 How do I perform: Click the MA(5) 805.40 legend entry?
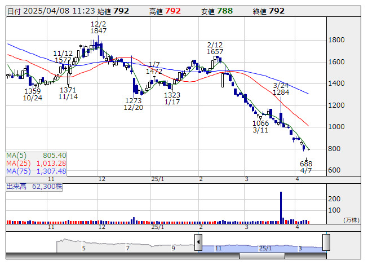(37, 156)
